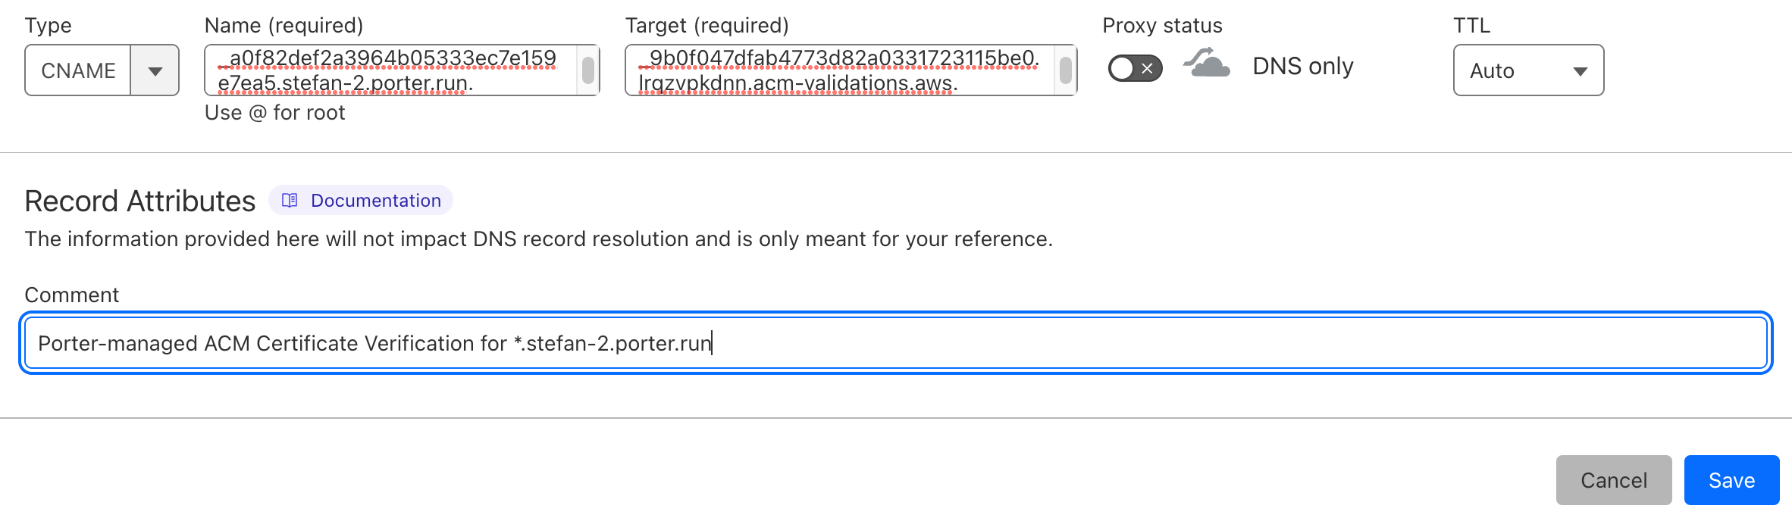The width and height of the screenshot is (1792, 518).
Task: Open the record Type dropdown
Action: [101, 70]
